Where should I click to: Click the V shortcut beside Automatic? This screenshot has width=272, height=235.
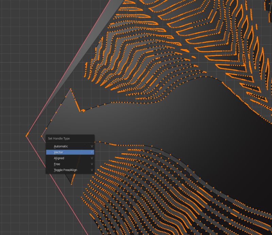point(91,146)
